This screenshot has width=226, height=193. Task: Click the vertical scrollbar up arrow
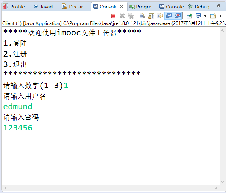[x=222, y=31]
